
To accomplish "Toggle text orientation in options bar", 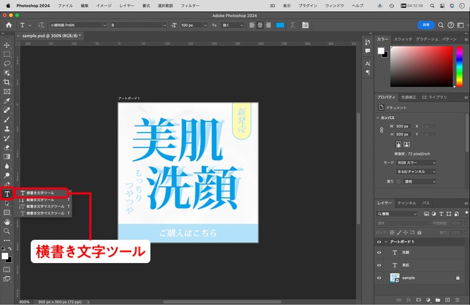I will click(x=41, y=25).
